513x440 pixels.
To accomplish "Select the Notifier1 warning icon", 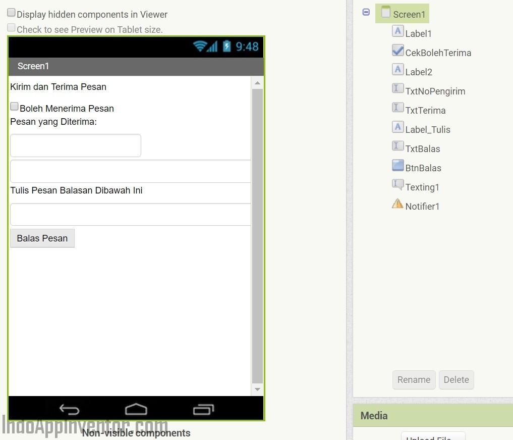I will (x=397, y=204).
